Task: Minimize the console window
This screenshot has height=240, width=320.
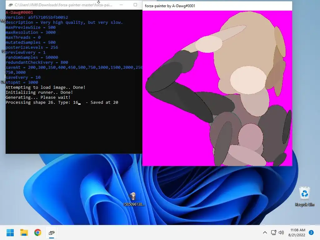Action: [x=121, y=5]
